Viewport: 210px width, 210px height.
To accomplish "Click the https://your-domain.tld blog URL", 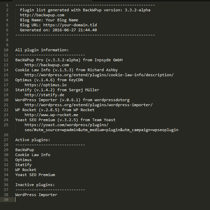I will coord(70,25).
